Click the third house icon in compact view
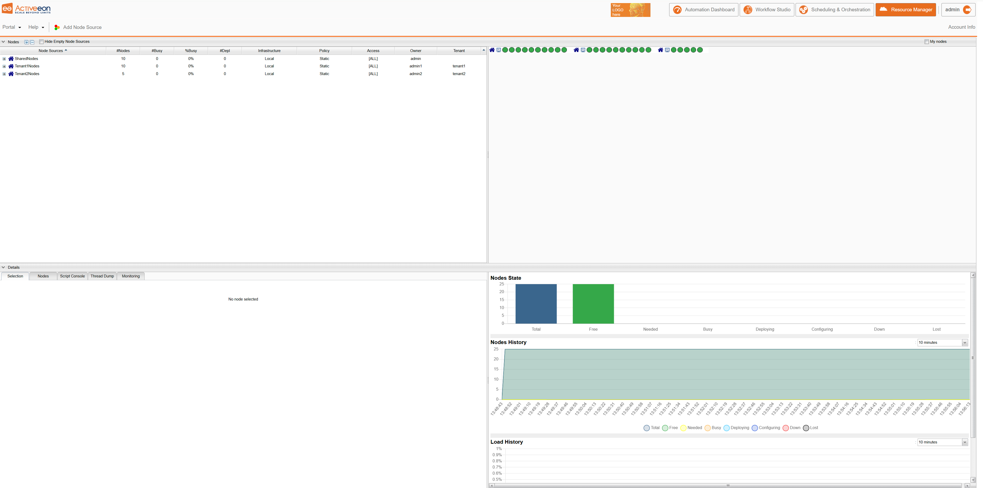 click(660, 50)
